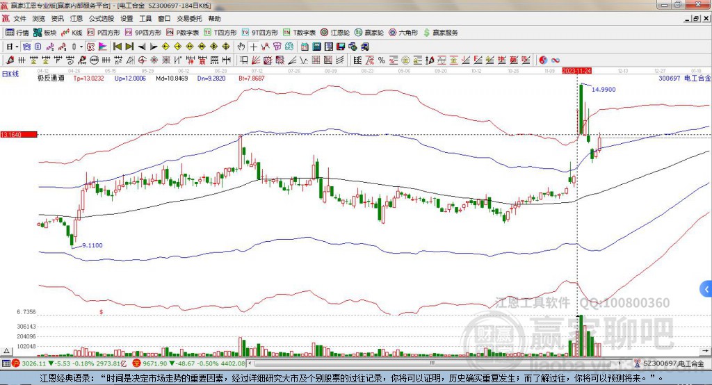Screen dimensions: 712x385
Task: Open the 交易委托 menu
Action: pos(189,19)
